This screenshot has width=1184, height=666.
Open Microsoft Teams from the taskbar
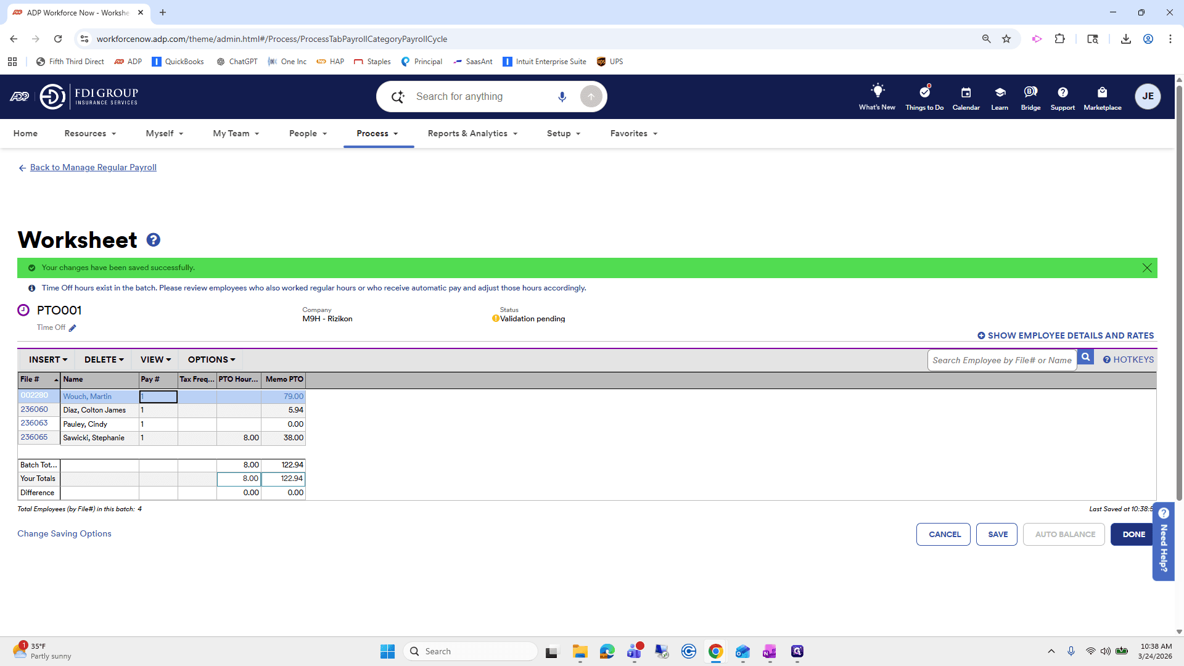(x=635, y=651)
